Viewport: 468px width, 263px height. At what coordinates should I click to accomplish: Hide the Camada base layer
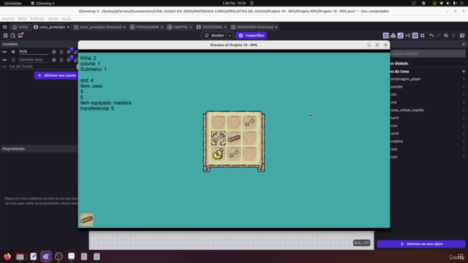(x=54, y=60)
